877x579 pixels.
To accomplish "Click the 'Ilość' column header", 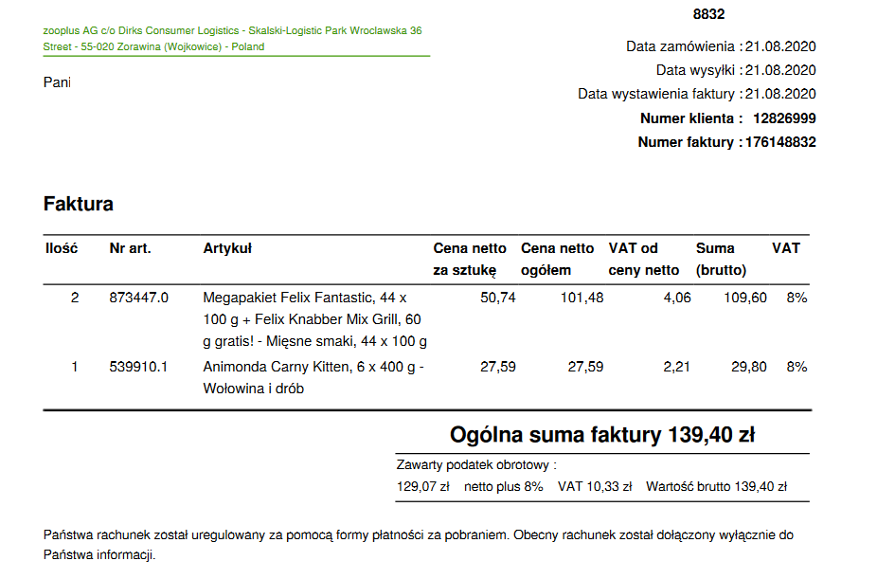I will tap(62, 248).
